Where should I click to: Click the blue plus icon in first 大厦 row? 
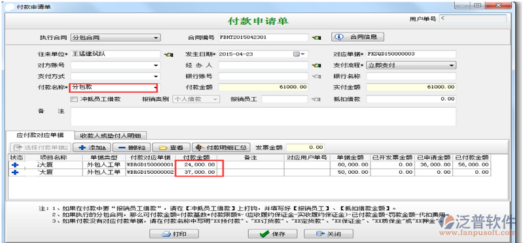[14, 165]
